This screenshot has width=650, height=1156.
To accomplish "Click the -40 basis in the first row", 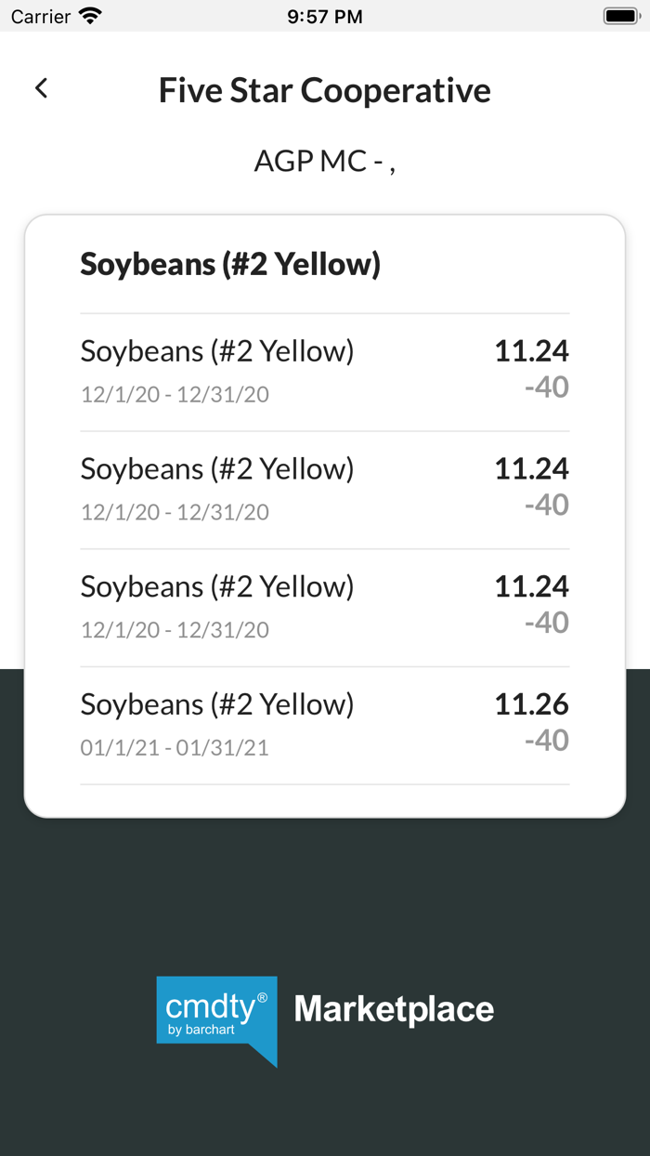I will coord(546,387).
